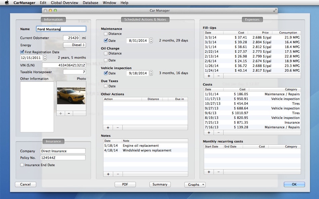Uncheck First Registration Date checkbox
This screenshot has width=319, height=199.
coord(22,52)
